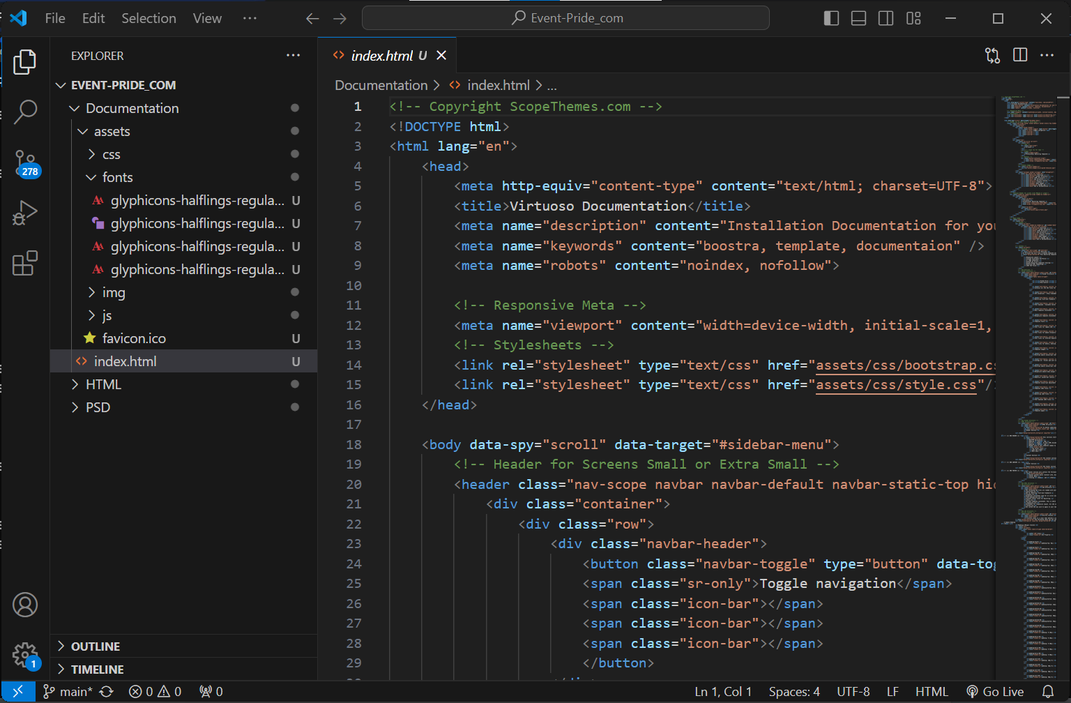Click the Manage gear icon
Image resolution: width=1071 pixels, height=703 pixels.
click(25, 655)
